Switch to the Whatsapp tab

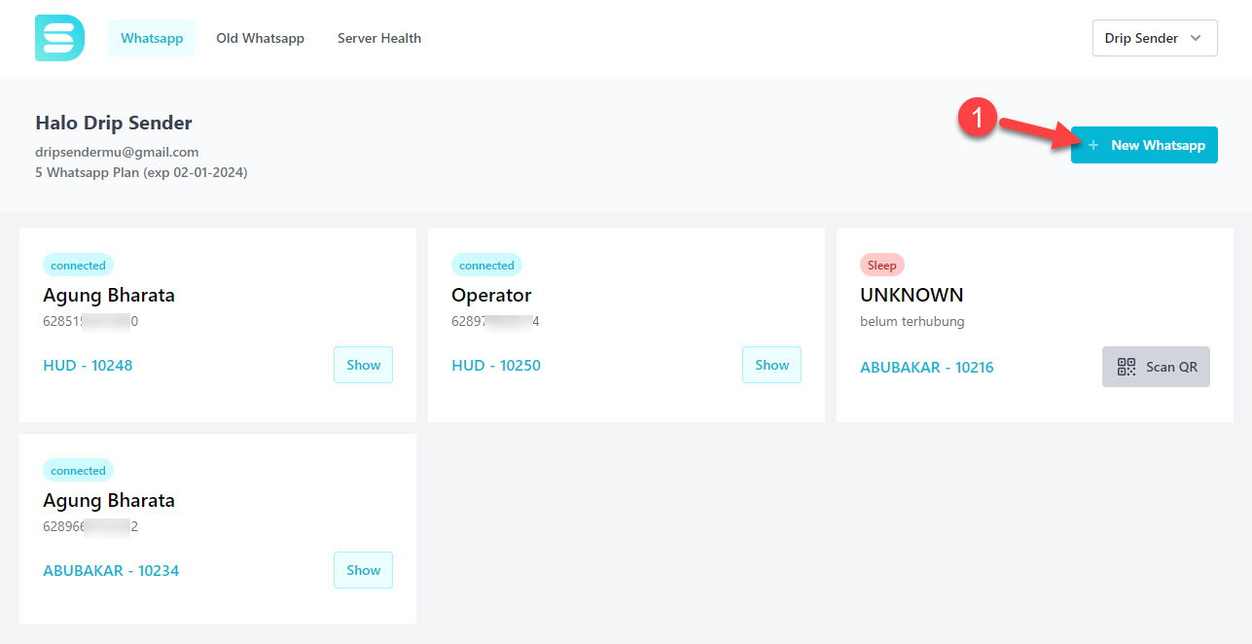pyautogui.click(x=152, y=38)
